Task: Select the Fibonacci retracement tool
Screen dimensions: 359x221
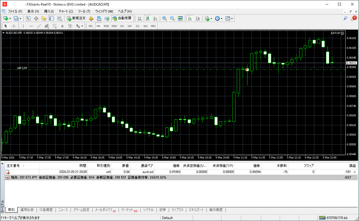Action: pyautogui.click(x=54, y=26)
